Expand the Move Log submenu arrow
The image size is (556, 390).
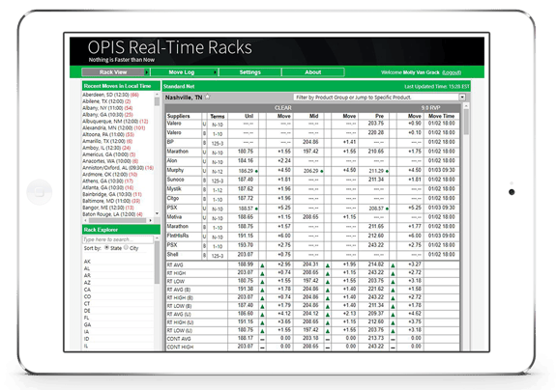click(215, 72)
